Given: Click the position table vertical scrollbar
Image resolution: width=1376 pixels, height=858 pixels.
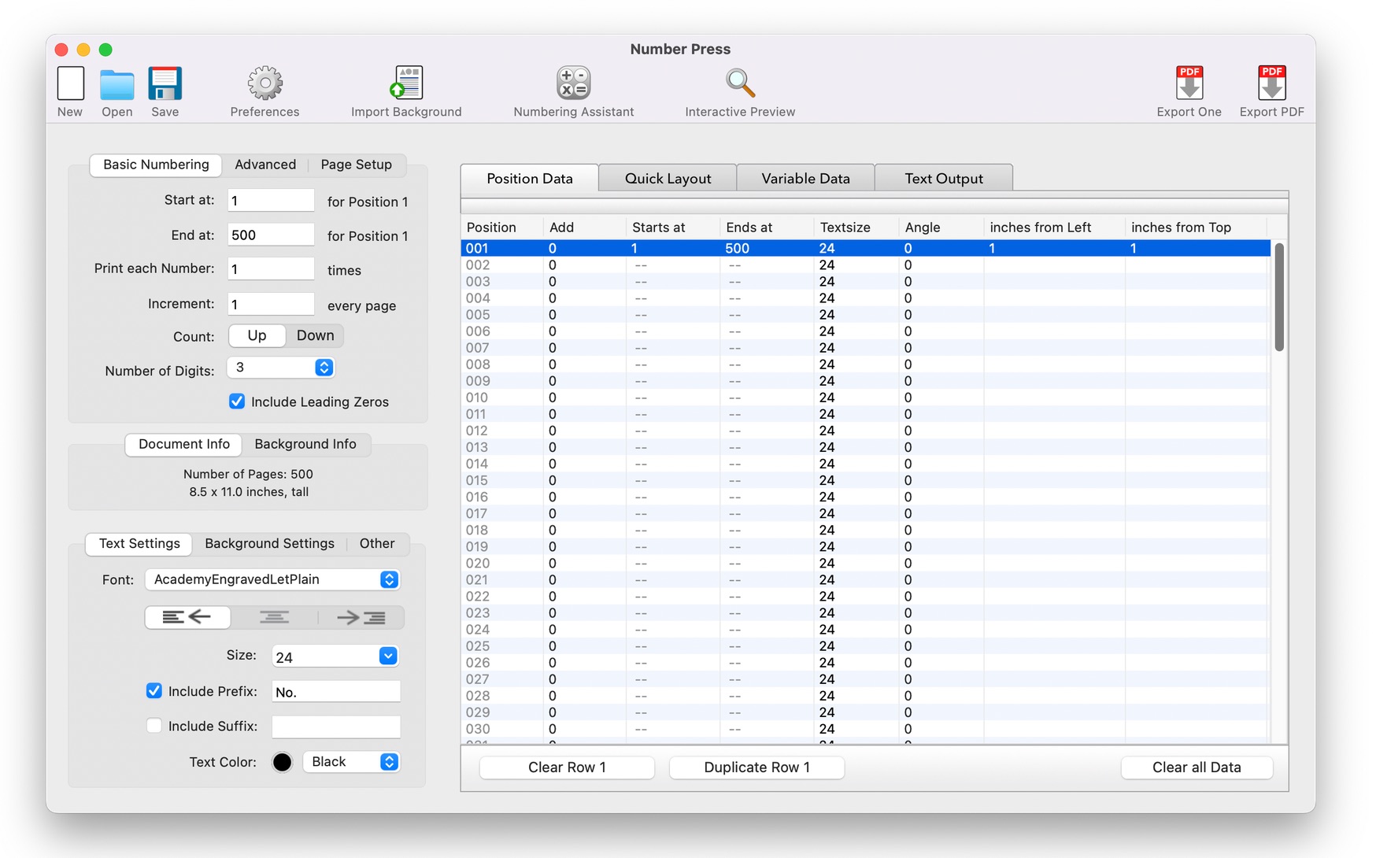Looking at the screenshot, I should click(1279, 298).
